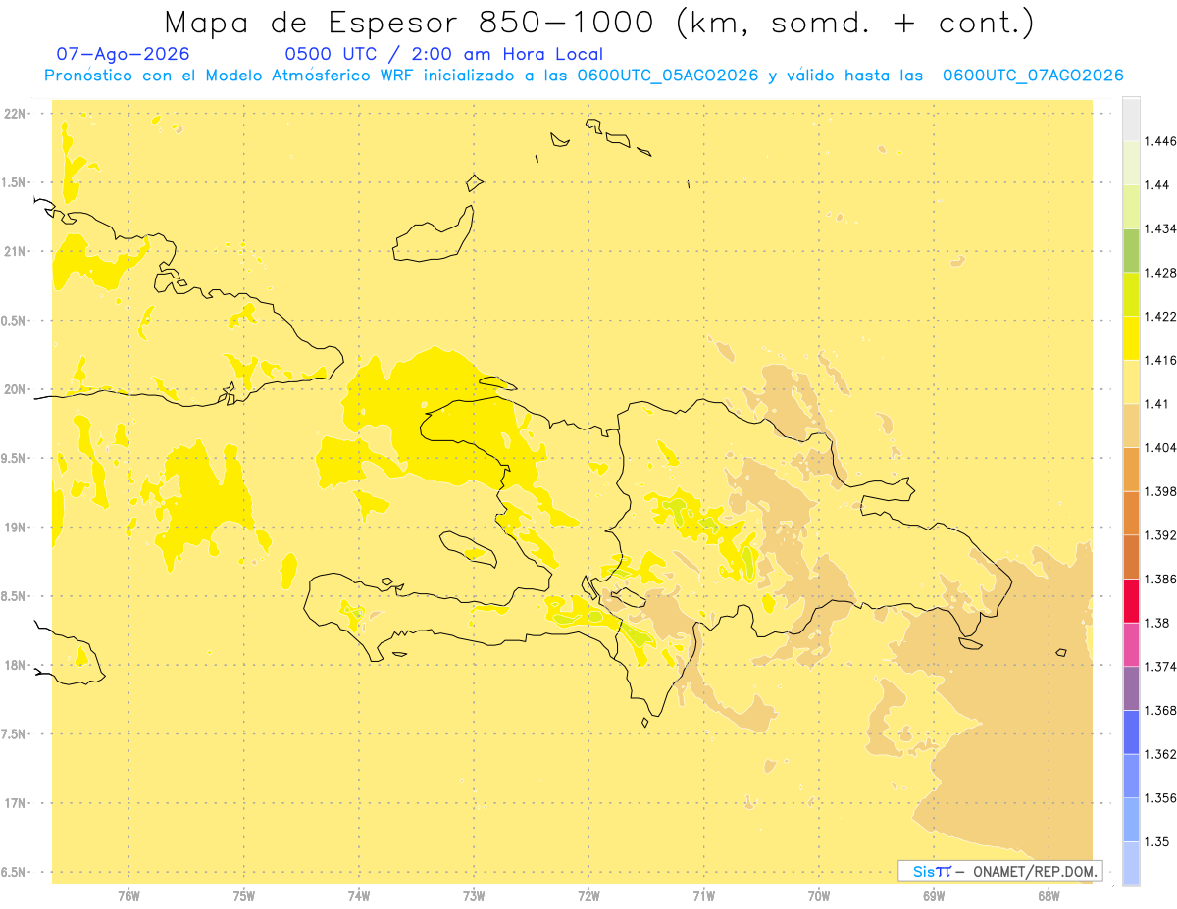Screen dimensions: 1177x909
Task: Select the bright yellow legend swatch below 1.422
Action: click(x=1131, y=338)
